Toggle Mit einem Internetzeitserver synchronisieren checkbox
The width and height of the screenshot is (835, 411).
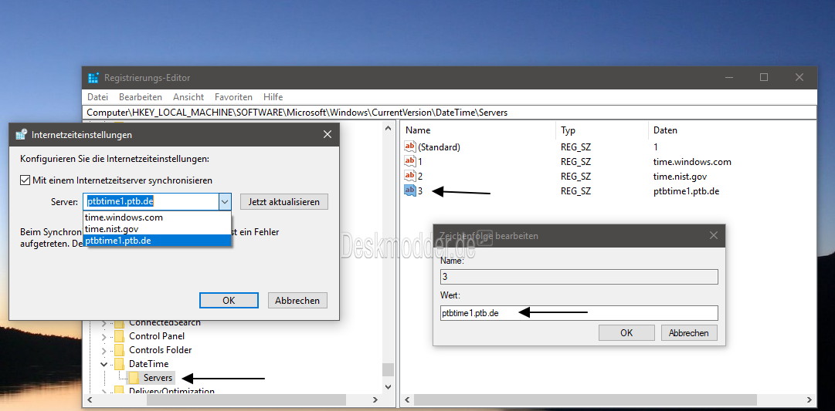coord(25,180)
